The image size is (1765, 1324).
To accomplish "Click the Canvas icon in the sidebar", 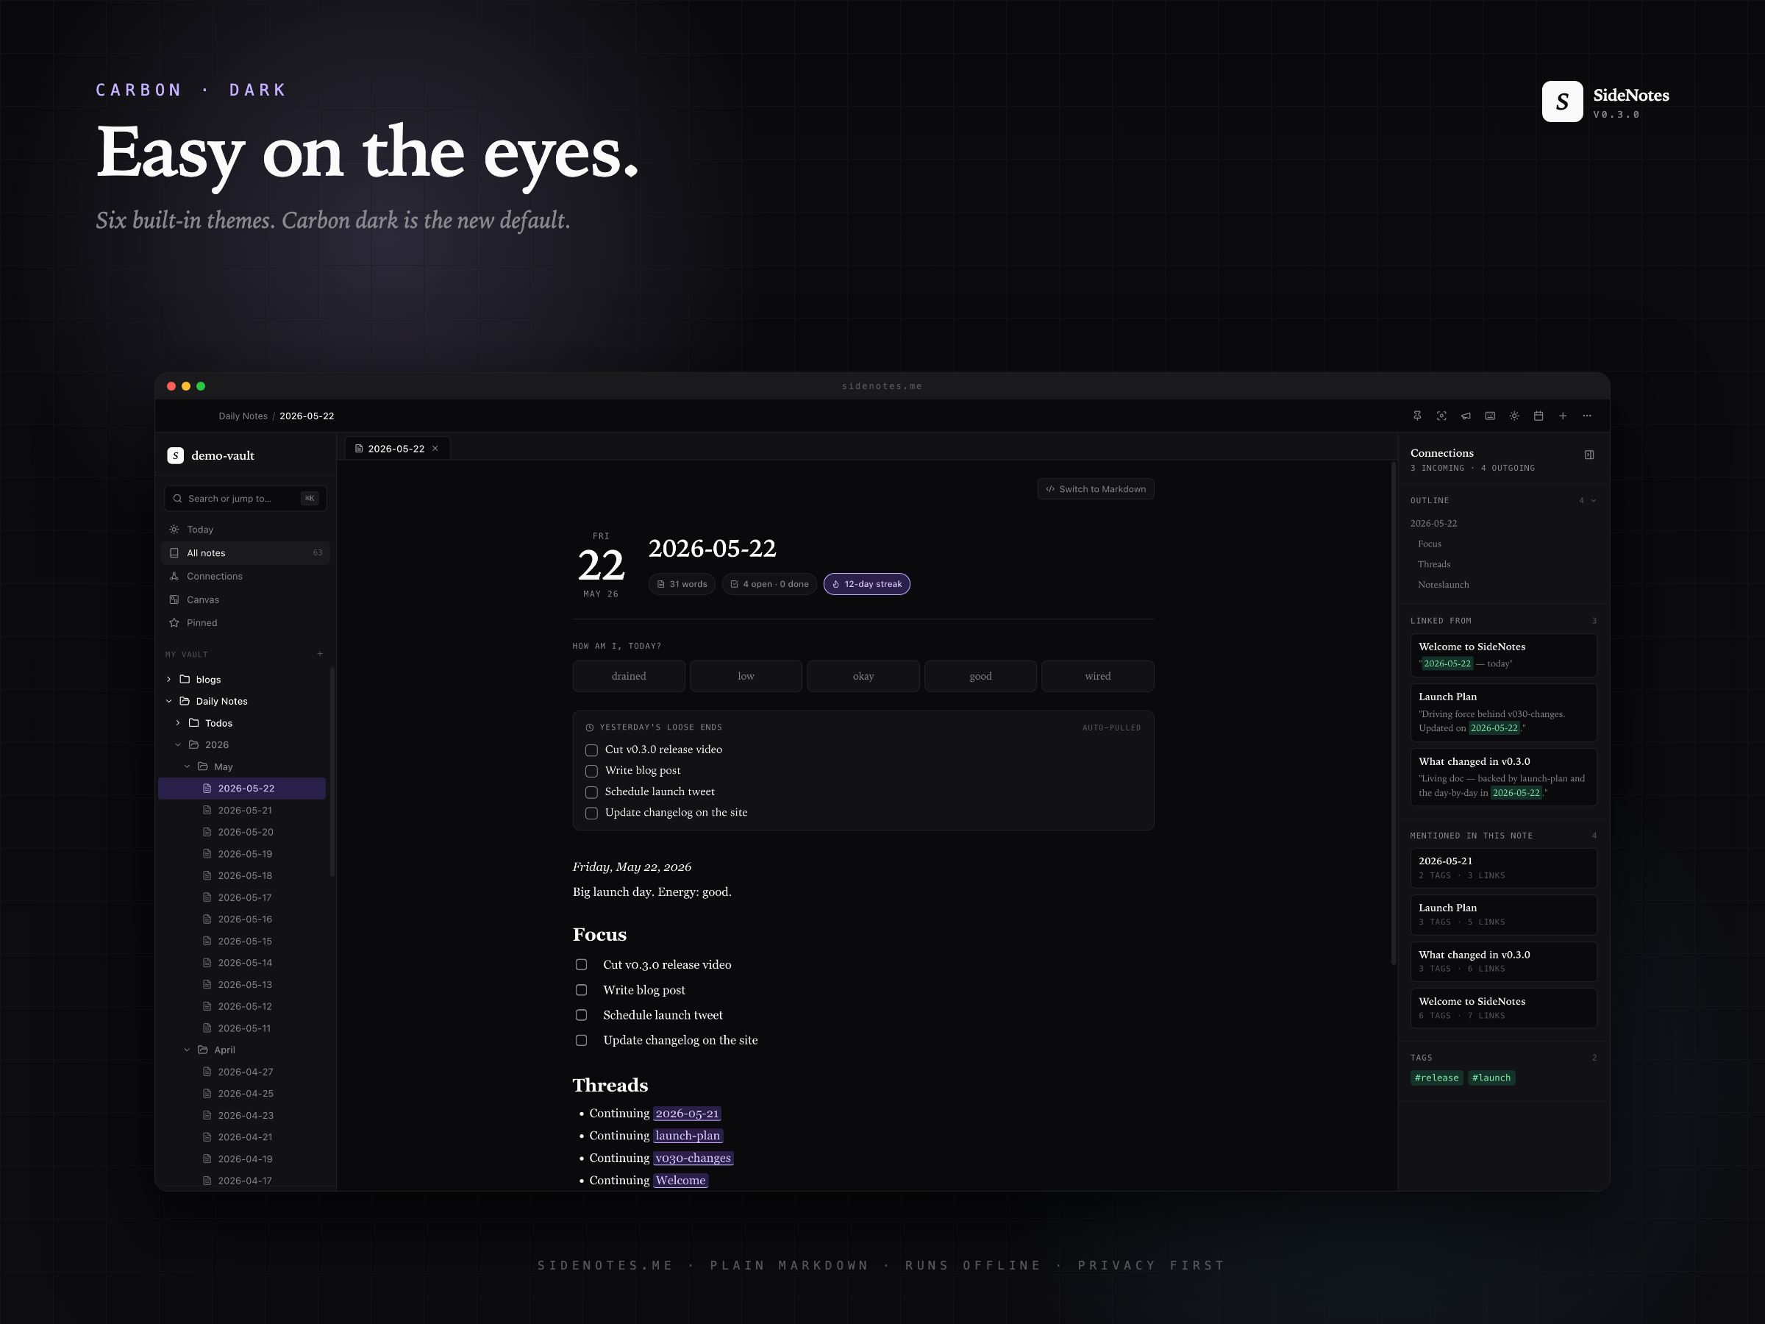I will 174,599.
